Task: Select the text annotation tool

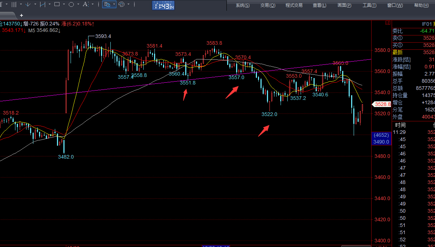Action: coord(85,5)
